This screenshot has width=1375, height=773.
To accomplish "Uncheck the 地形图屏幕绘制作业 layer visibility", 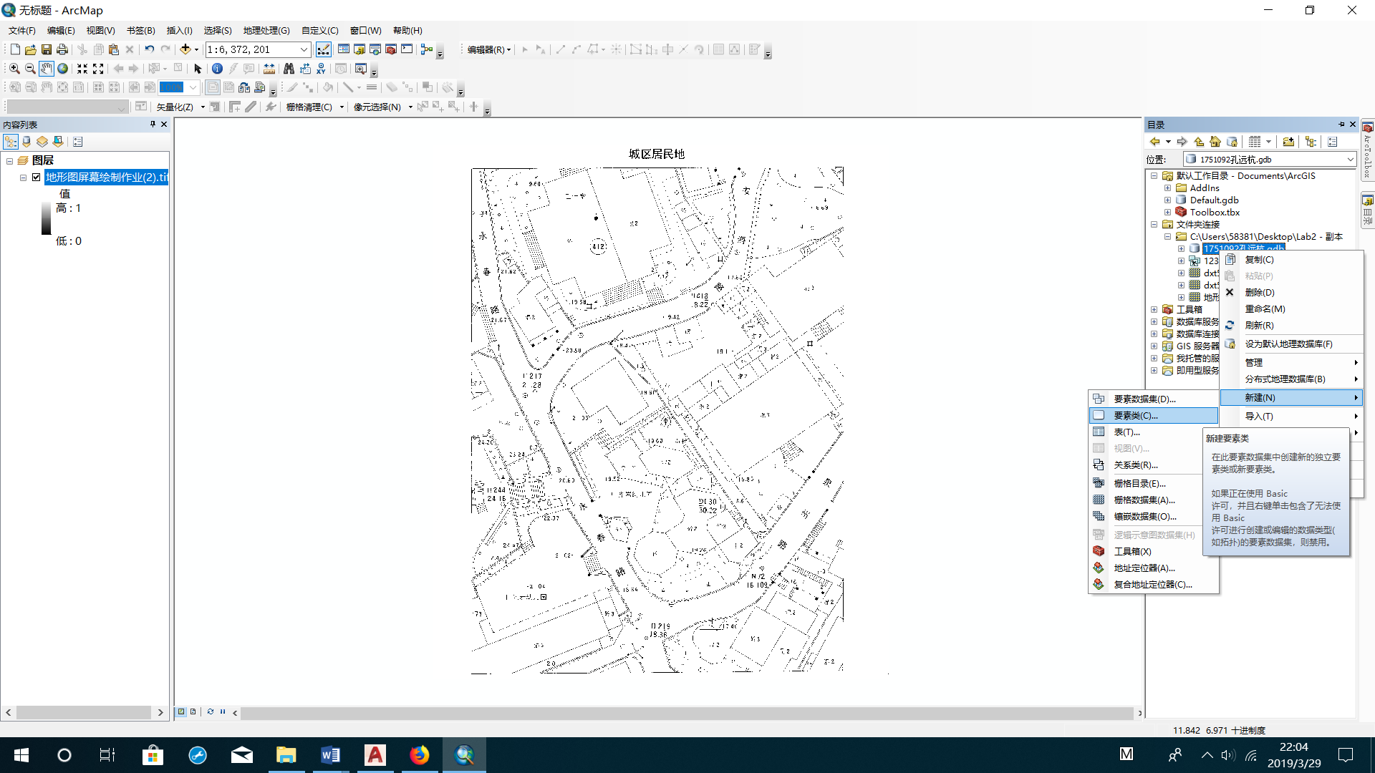I will 37,178.
